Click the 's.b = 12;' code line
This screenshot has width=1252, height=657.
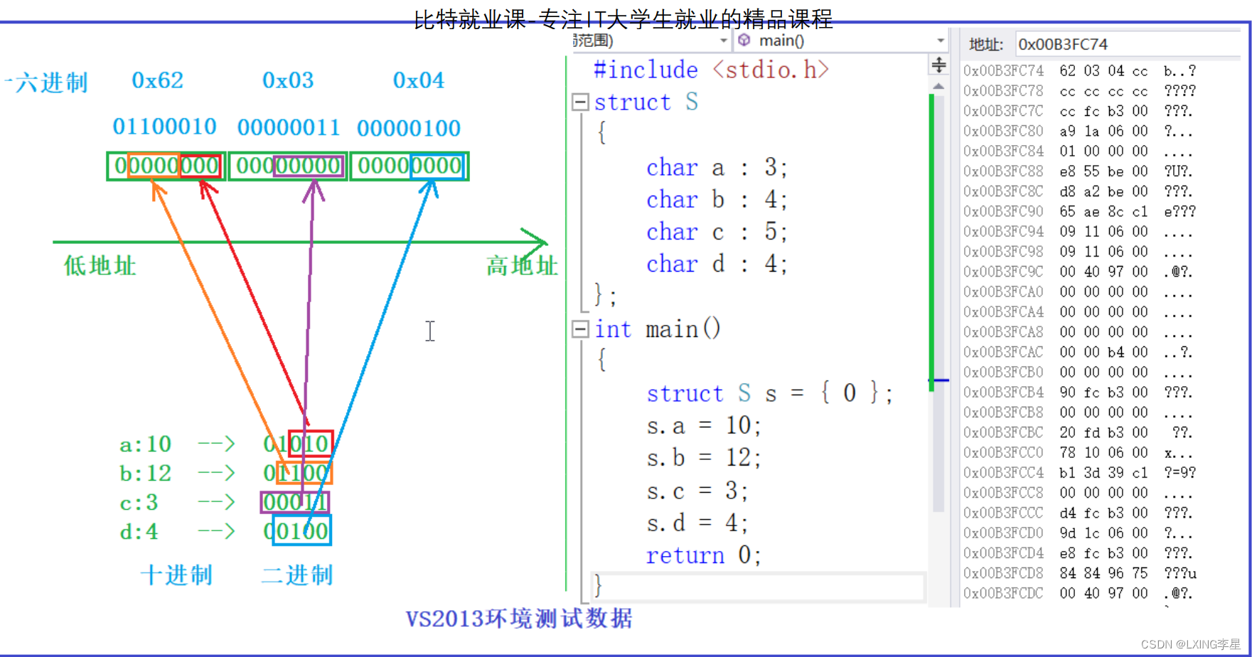704,458
